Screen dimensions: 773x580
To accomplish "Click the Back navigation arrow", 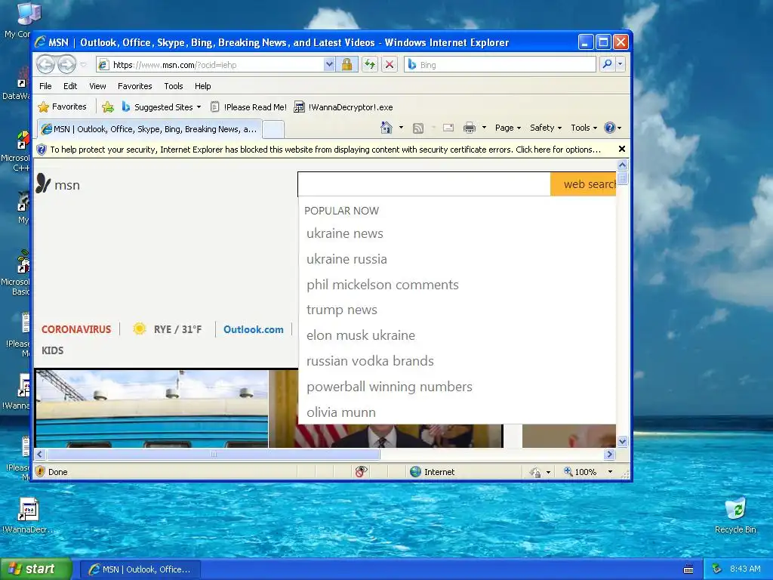I will [46, 65].
